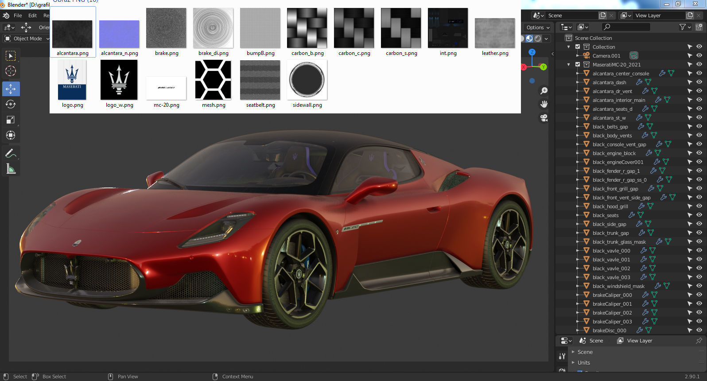Click modifier wrench icon for alcantara_dash
This screenshot has width=707, height=381.
click(639, 82)
